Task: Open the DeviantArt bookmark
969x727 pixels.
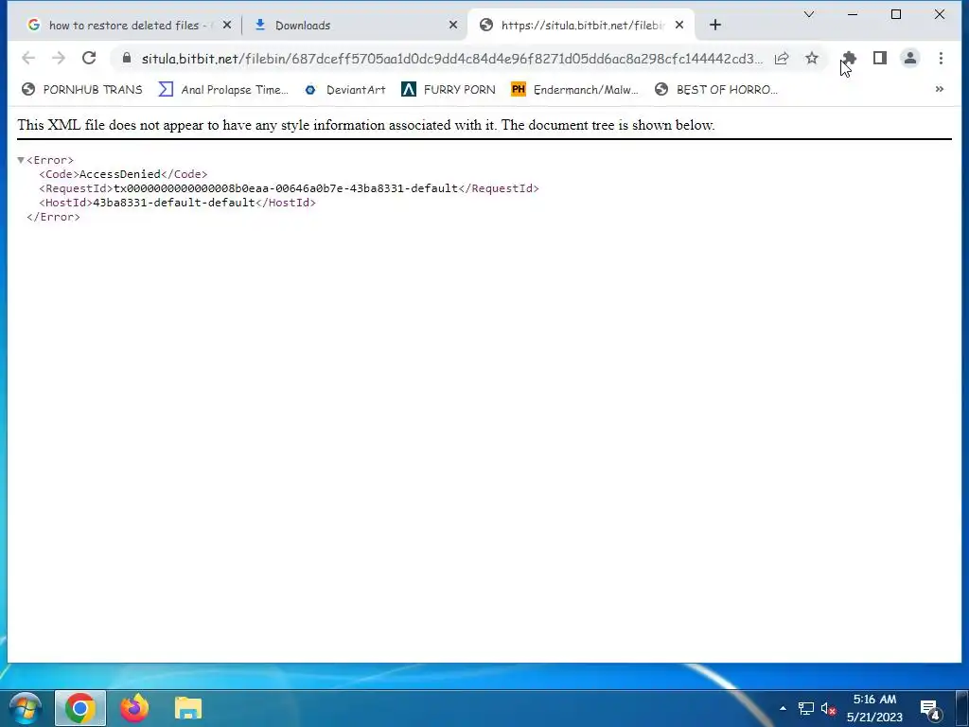Action: click(344, 90)
